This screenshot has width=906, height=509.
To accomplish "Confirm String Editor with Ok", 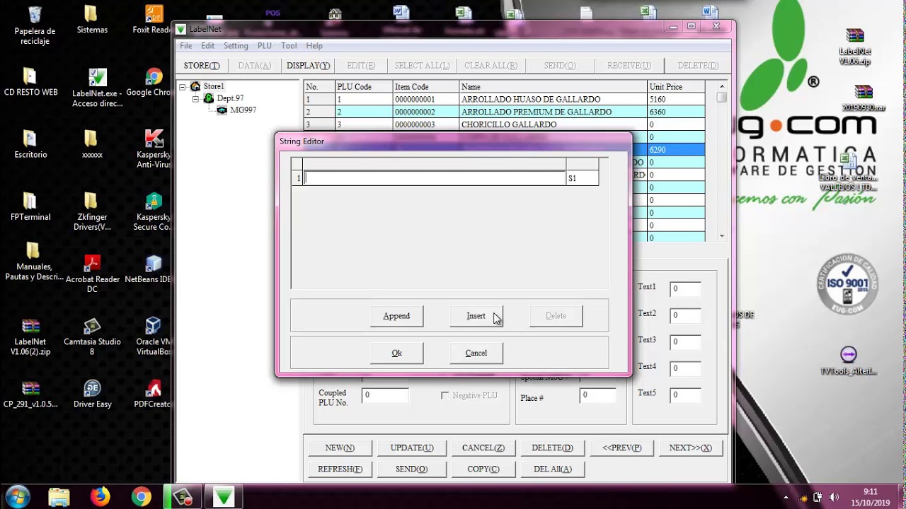I will pyautogui.click(x=396, y=353).
